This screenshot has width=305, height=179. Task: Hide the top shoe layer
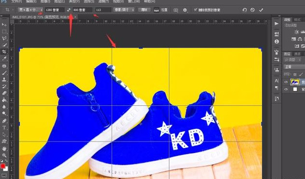click(x=286, y=82)
